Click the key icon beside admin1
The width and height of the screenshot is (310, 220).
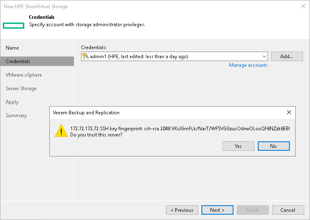pyautogui.click(x=85, y=56)
